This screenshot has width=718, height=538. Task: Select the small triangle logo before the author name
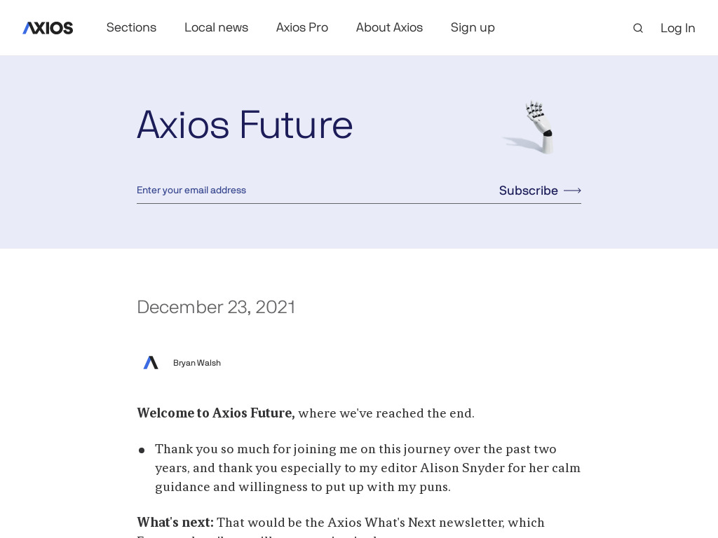click(x=151, y=363)
